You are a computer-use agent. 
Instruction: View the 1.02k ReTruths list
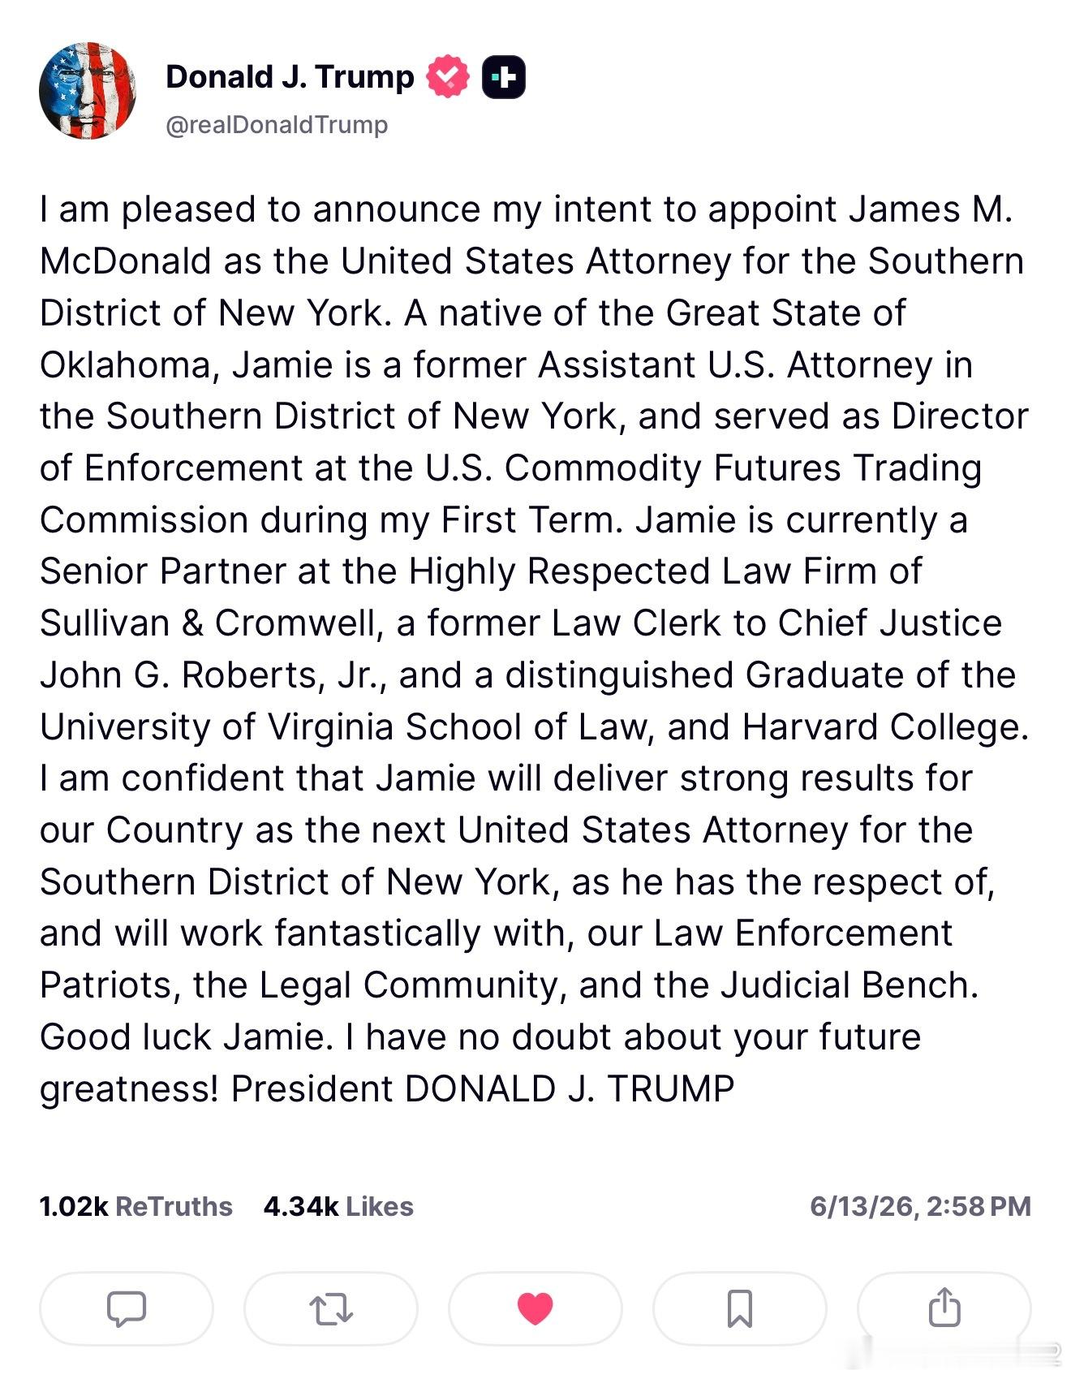[135, 1206]
